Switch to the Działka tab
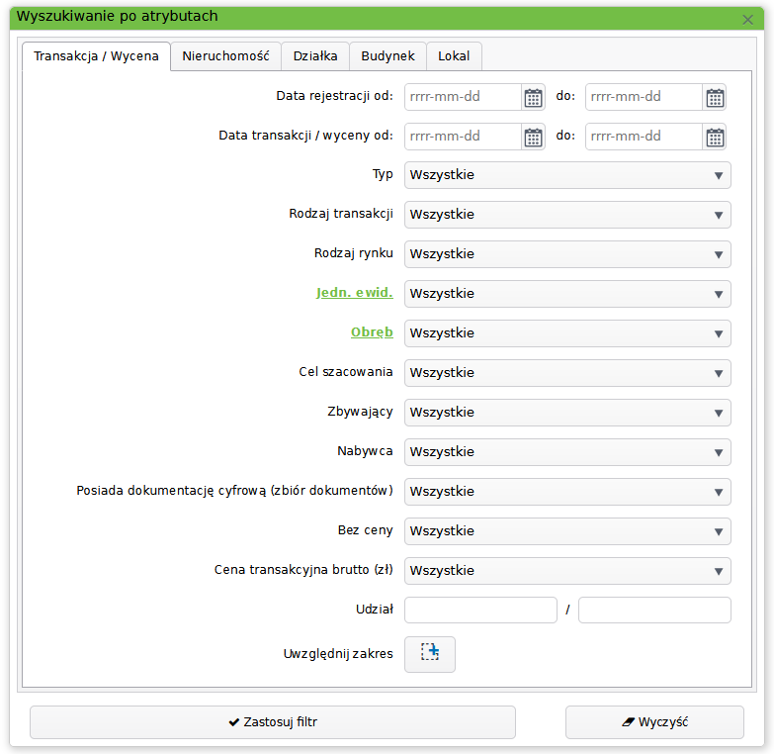Image resolution: width=774 pixels, height=754 pixels. click(315, 56)
